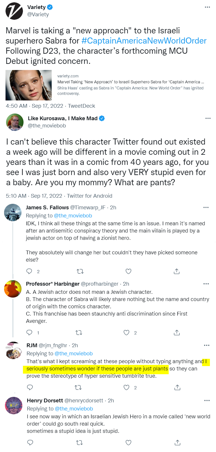Like James S. Fallows' reply
This screenshot has width=216, height=452.
point(129,271)
